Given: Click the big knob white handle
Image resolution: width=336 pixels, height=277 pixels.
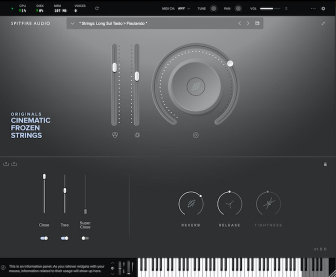Looking at the screenshot, I should pos(230,64).
